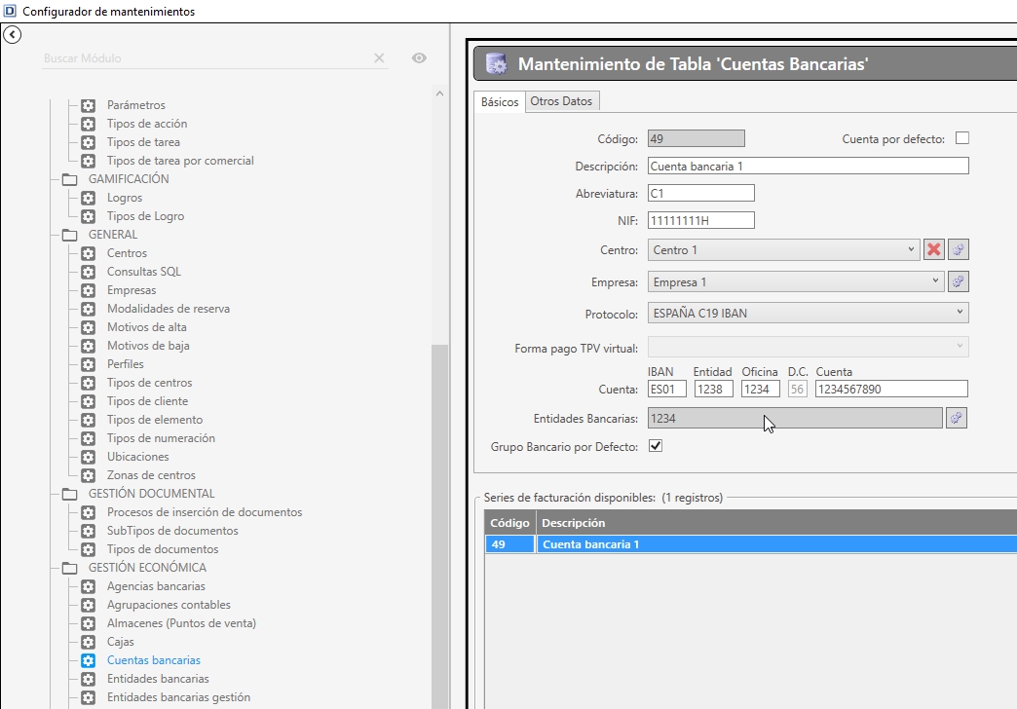The image size is (1017, 709).
Task: Click the GESTIÓN ECONÓMICA folder icon
Action: point(69,568)
